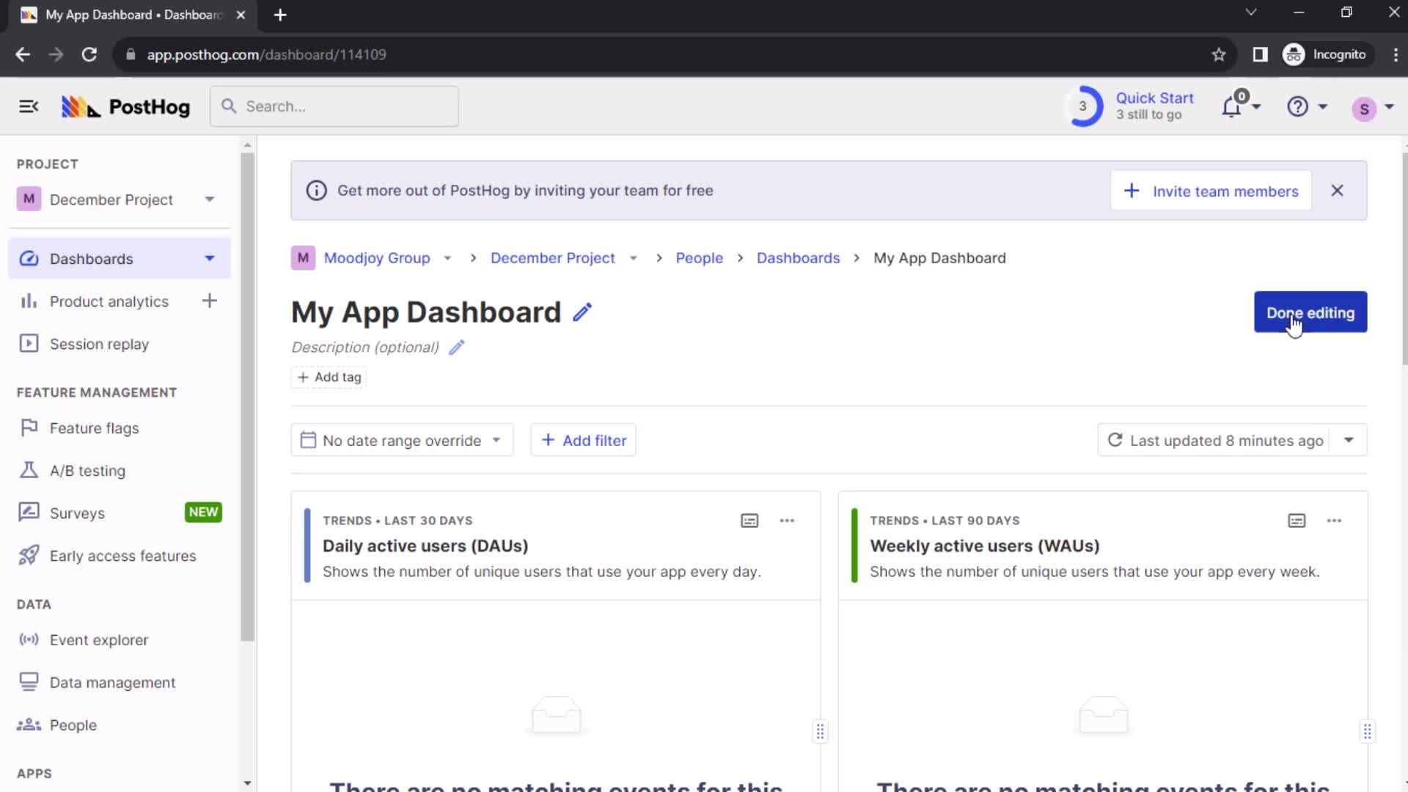Image resolution: width=1408 pixels, height=792 pixels.
Task: Toggle the last updated refresh options
Action: click(x=1350, y=440)
